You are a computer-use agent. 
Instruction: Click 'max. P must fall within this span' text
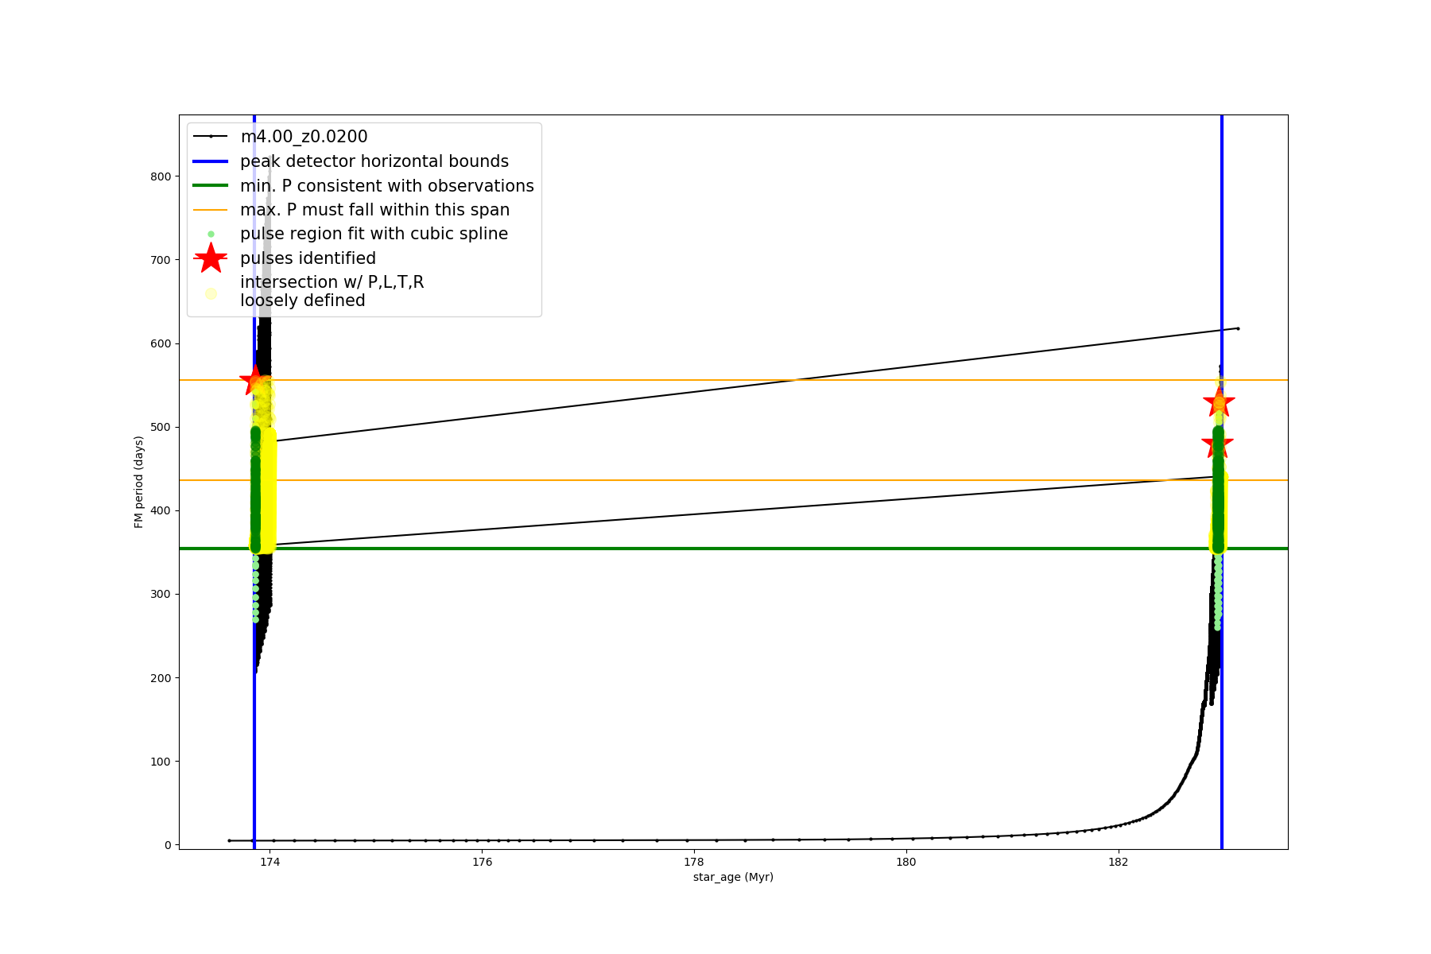pos(374,210)
